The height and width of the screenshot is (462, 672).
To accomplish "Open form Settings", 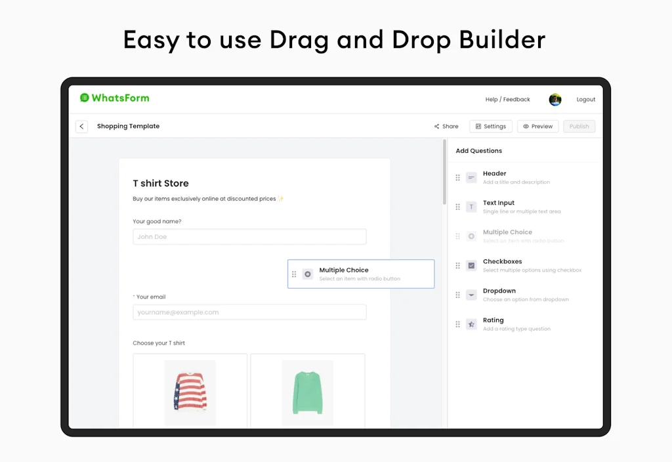I will pyautogui.click(x=491, y=127).
